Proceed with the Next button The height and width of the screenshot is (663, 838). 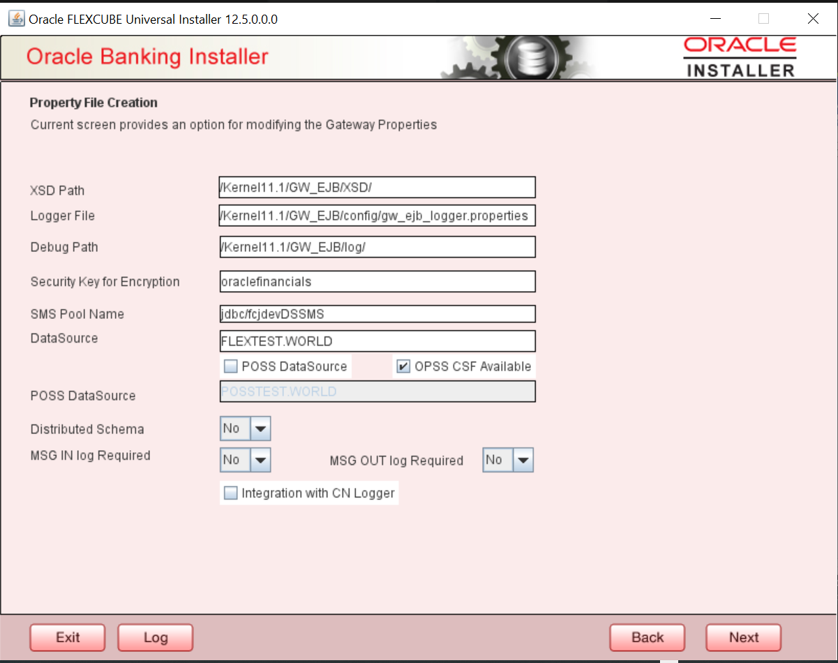744,637
